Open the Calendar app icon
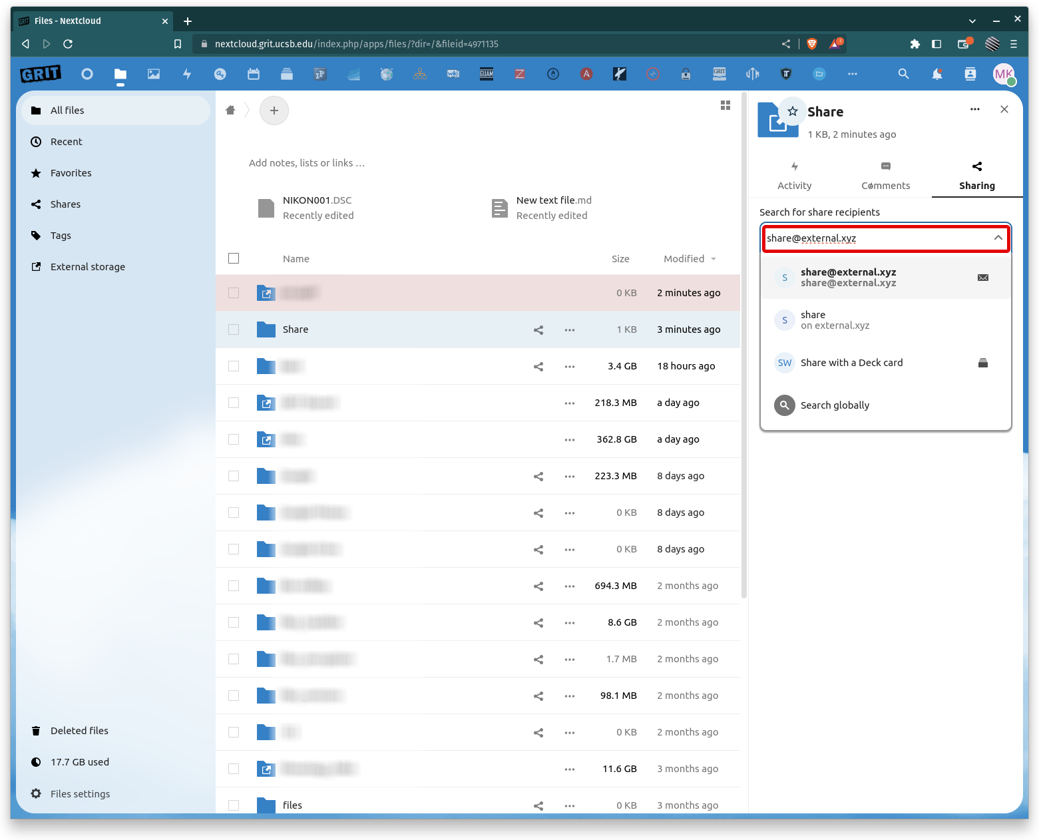 click(254, 74)
